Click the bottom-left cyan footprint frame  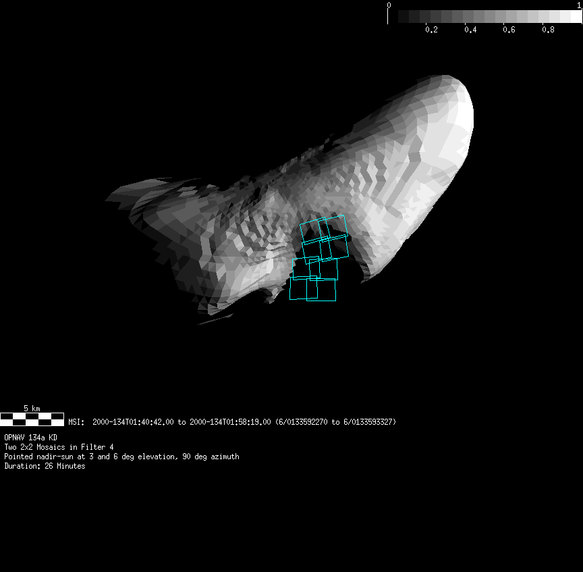click(303, 288)
